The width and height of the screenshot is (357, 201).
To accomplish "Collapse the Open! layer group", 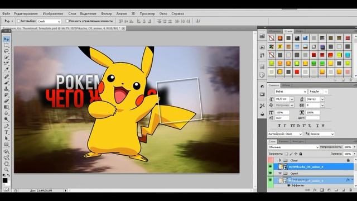I will pos(280,174).
